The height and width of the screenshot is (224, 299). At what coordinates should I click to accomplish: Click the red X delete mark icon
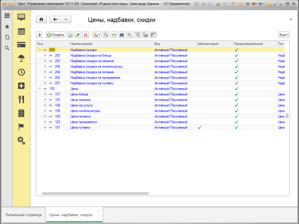coord(86,35)
